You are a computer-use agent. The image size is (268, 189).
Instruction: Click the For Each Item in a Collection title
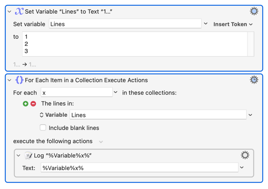[86, 80]
